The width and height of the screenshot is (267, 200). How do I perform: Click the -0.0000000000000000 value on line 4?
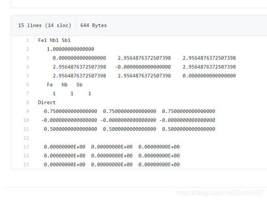pos(143,67)
